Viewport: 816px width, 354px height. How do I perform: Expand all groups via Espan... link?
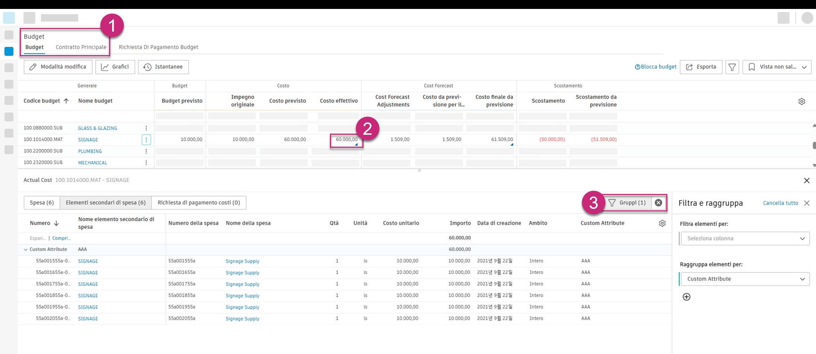click(38, 238)
